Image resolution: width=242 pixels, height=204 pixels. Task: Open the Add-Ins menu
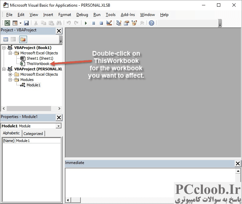(128, 15)
